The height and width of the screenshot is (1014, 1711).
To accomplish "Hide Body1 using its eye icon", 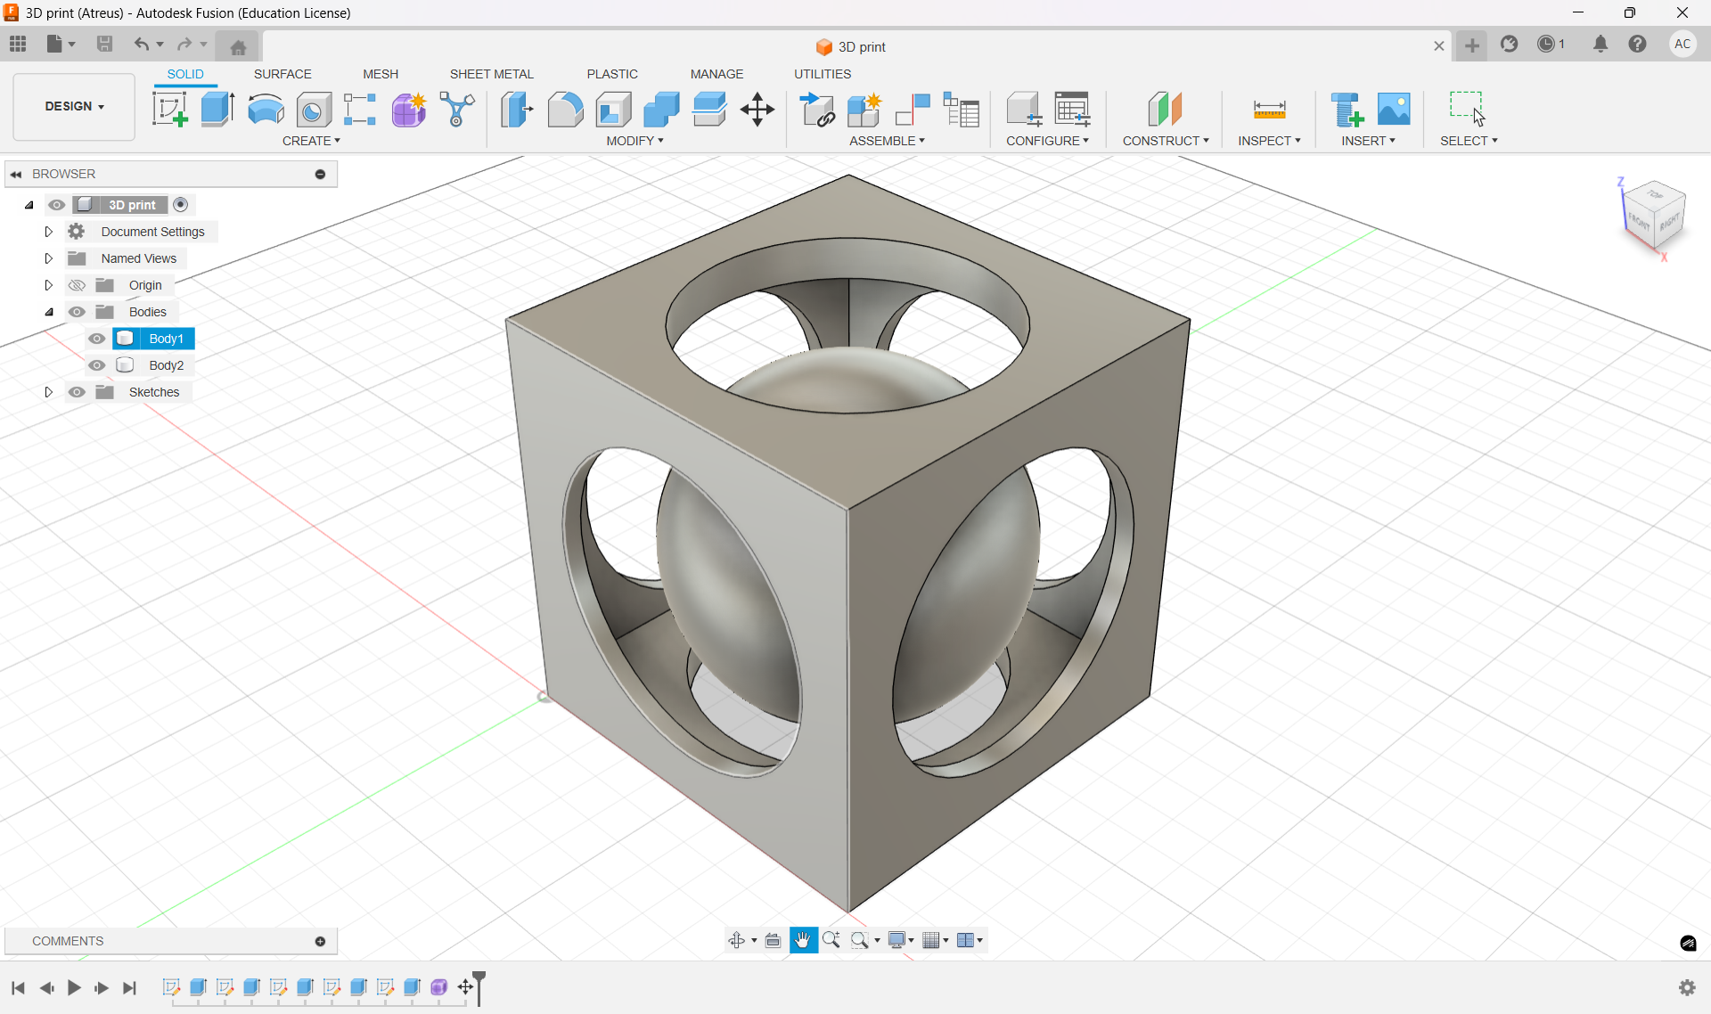I will tap(97, 339).
